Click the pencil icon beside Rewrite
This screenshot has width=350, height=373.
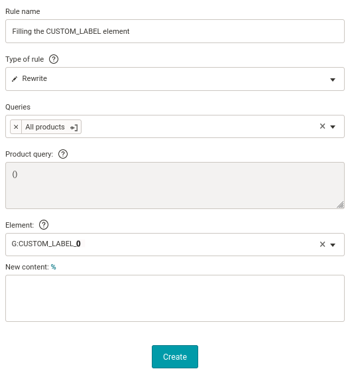[15, 79]
